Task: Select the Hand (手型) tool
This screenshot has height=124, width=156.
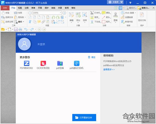Action: [5, 13]
